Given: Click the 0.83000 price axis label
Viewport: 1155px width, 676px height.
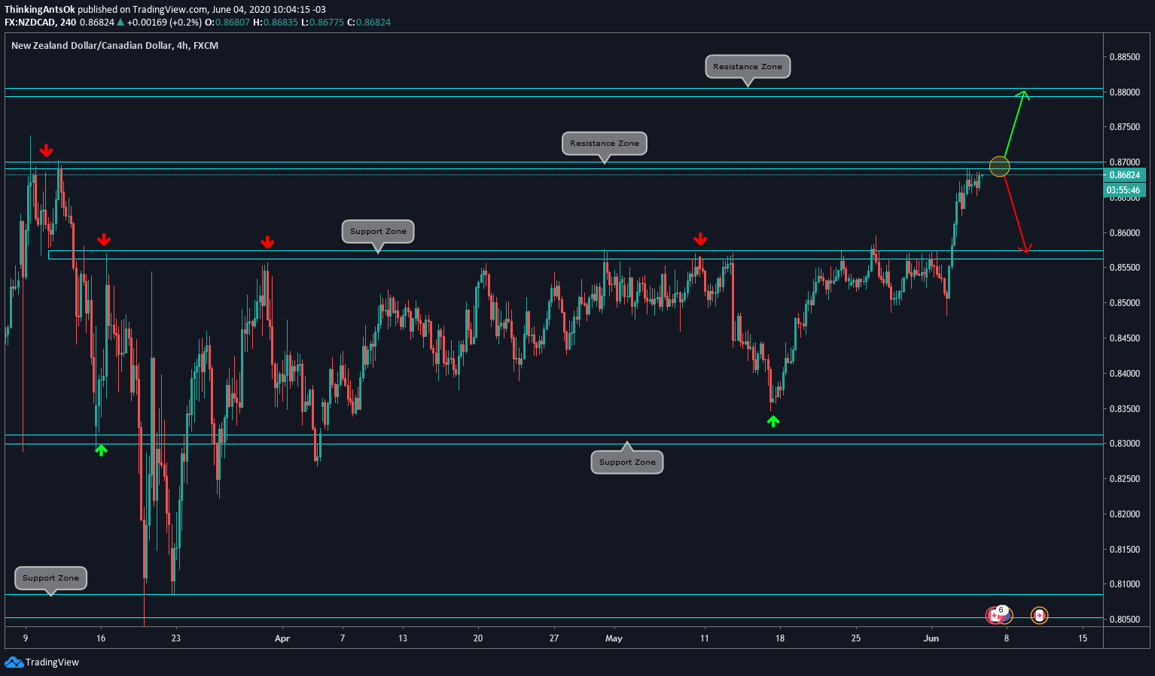Looking at the screenshot, I should [x=1124, y=444].
